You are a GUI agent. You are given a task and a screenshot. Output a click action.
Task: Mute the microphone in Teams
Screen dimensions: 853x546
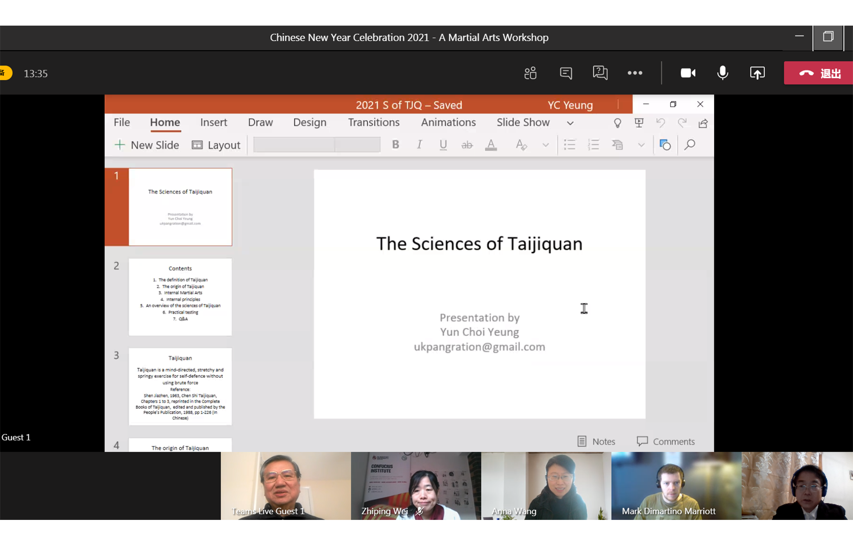pos(723,73)
